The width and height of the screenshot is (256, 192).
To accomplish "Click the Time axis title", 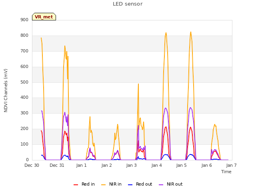I will click(226, 172).
